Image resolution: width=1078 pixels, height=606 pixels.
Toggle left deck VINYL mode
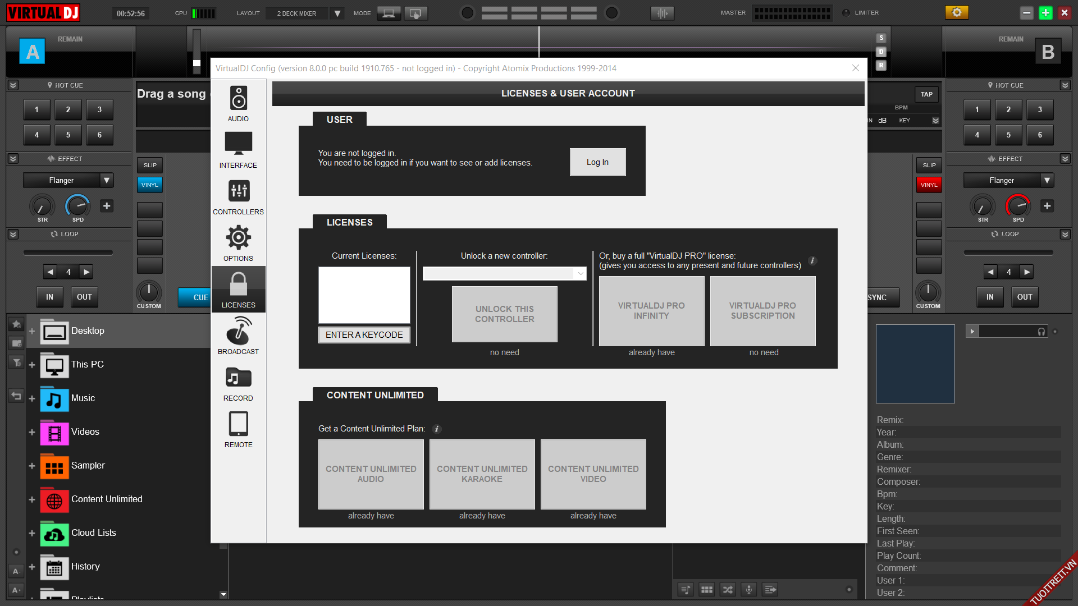149,185
